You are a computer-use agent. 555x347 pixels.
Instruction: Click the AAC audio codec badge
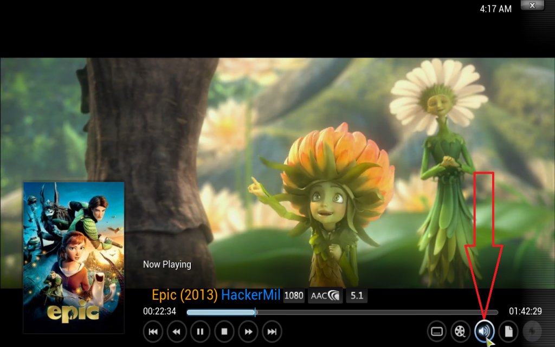(x=325, y=295)
